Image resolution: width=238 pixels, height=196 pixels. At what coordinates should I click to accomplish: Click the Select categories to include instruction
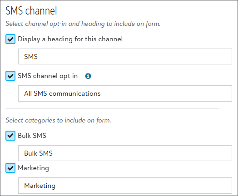click(x=58, y=120)
